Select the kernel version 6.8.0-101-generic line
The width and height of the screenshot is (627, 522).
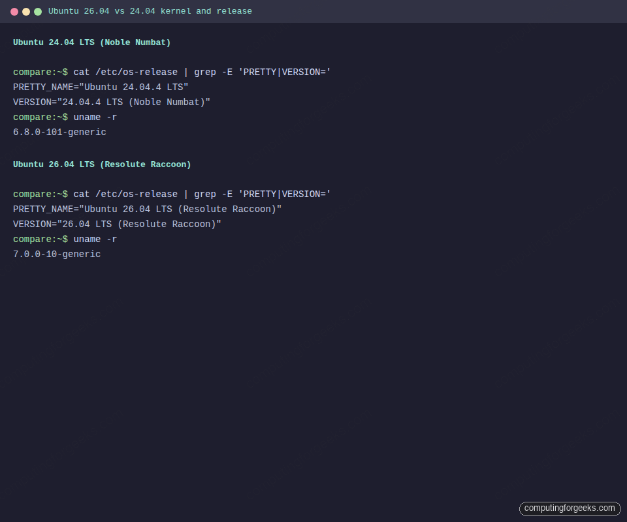[x=59, y=132]
